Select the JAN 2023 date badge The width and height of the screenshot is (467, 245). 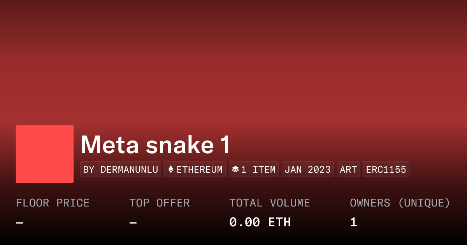(307, 170)
